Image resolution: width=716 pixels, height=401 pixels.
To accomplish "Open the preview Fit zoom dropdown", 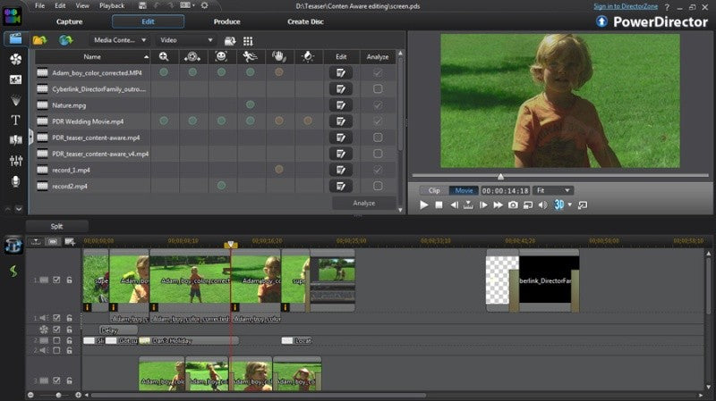I will [x=553, y=190].
